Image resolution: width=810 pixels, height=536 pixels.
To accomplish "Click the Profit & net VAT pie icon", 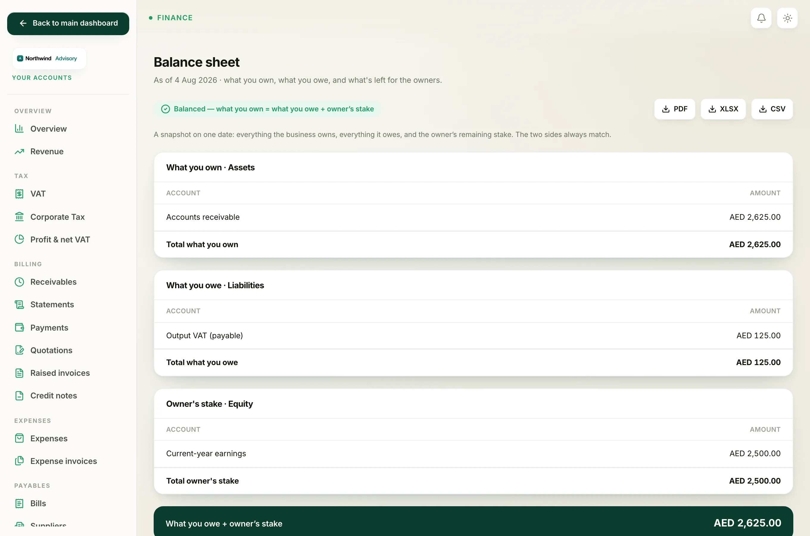I will click(x=19, y=239).
